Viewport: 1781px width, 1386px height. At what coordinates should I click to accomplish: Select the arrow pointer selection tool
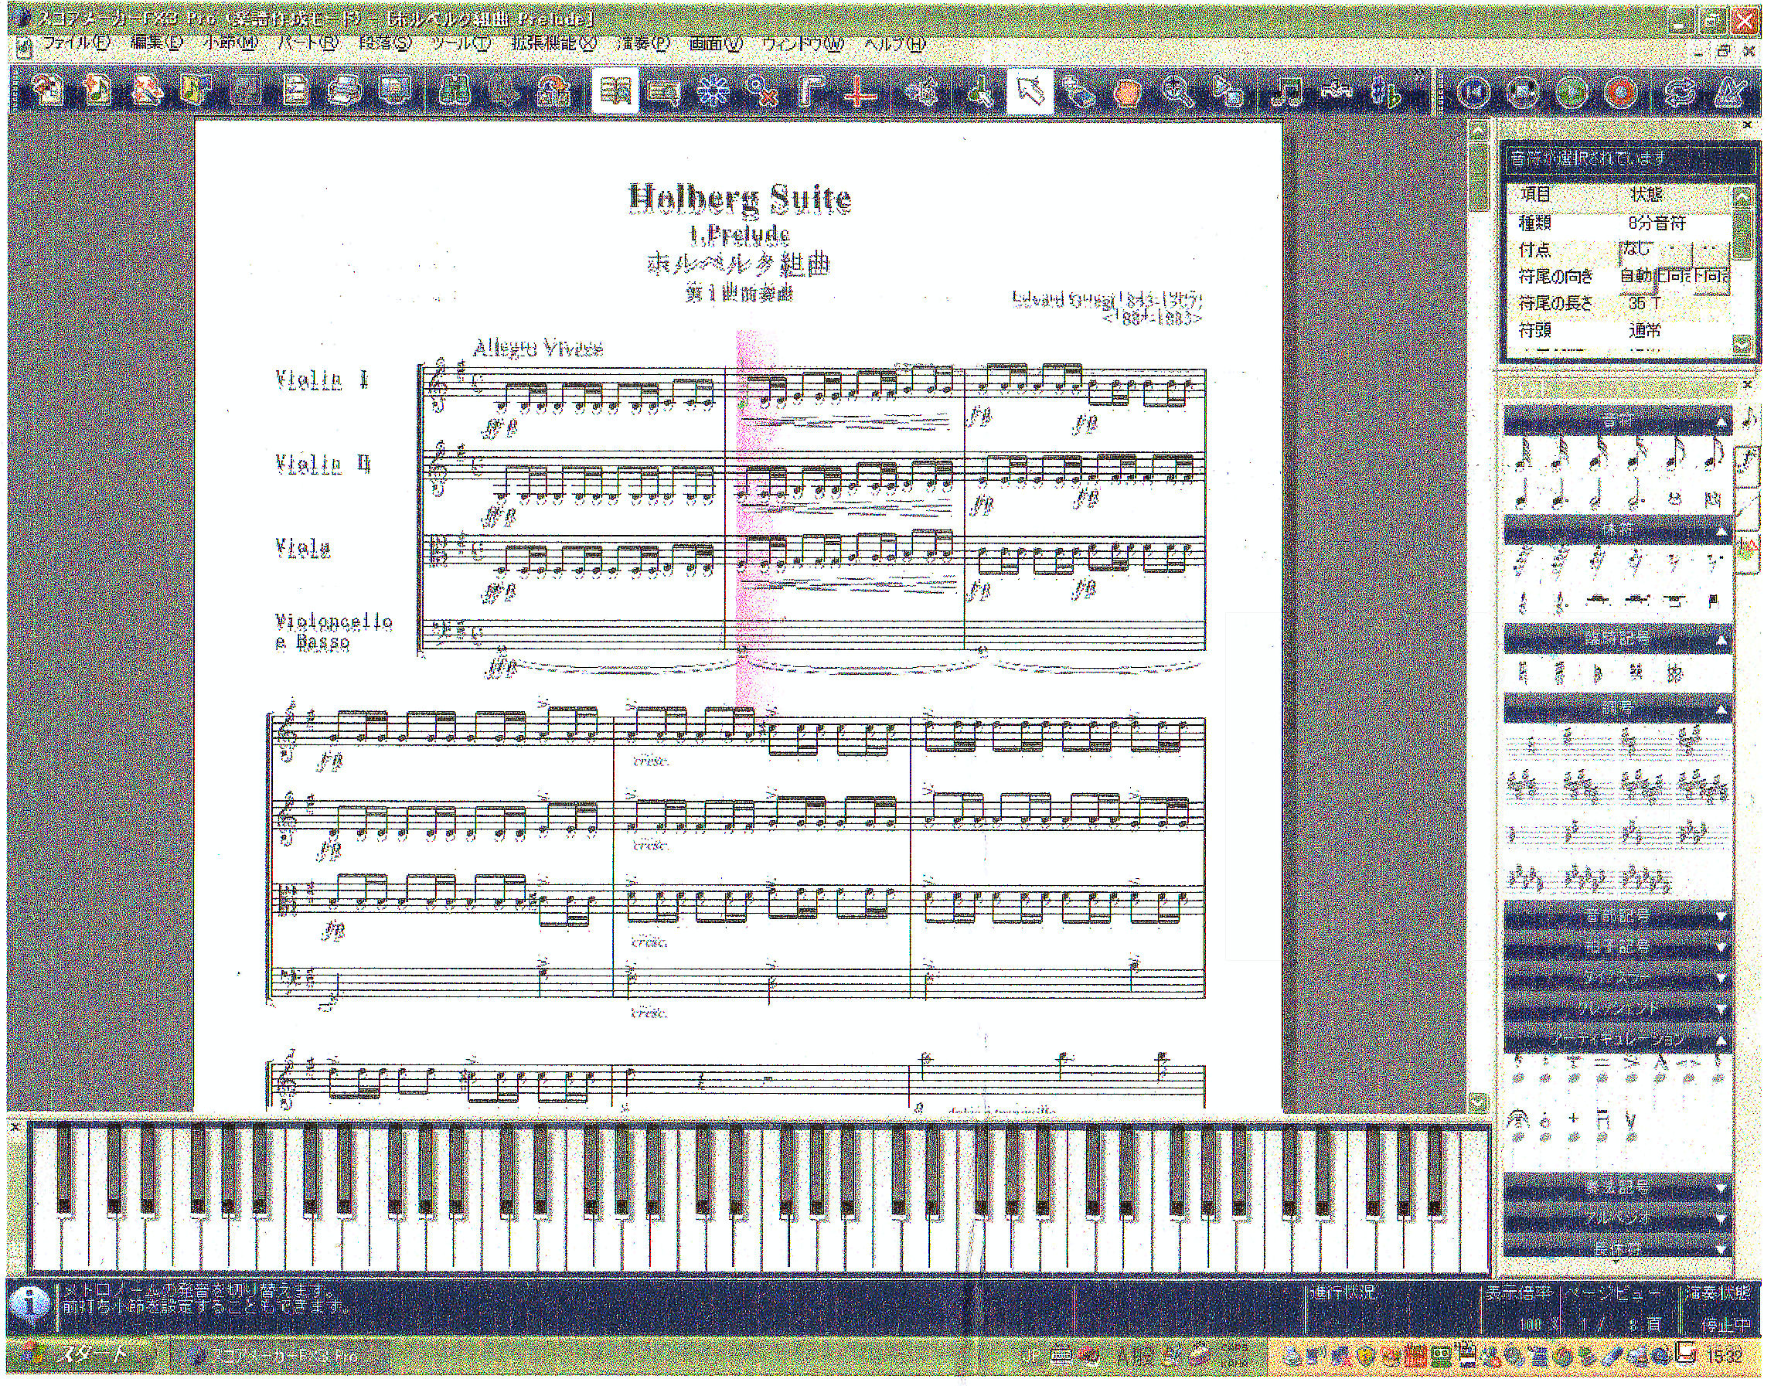[1029, 91]
